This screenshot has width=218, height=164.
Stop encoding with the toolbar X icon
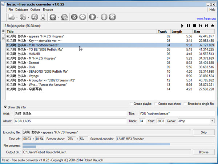tap(112, 17)
